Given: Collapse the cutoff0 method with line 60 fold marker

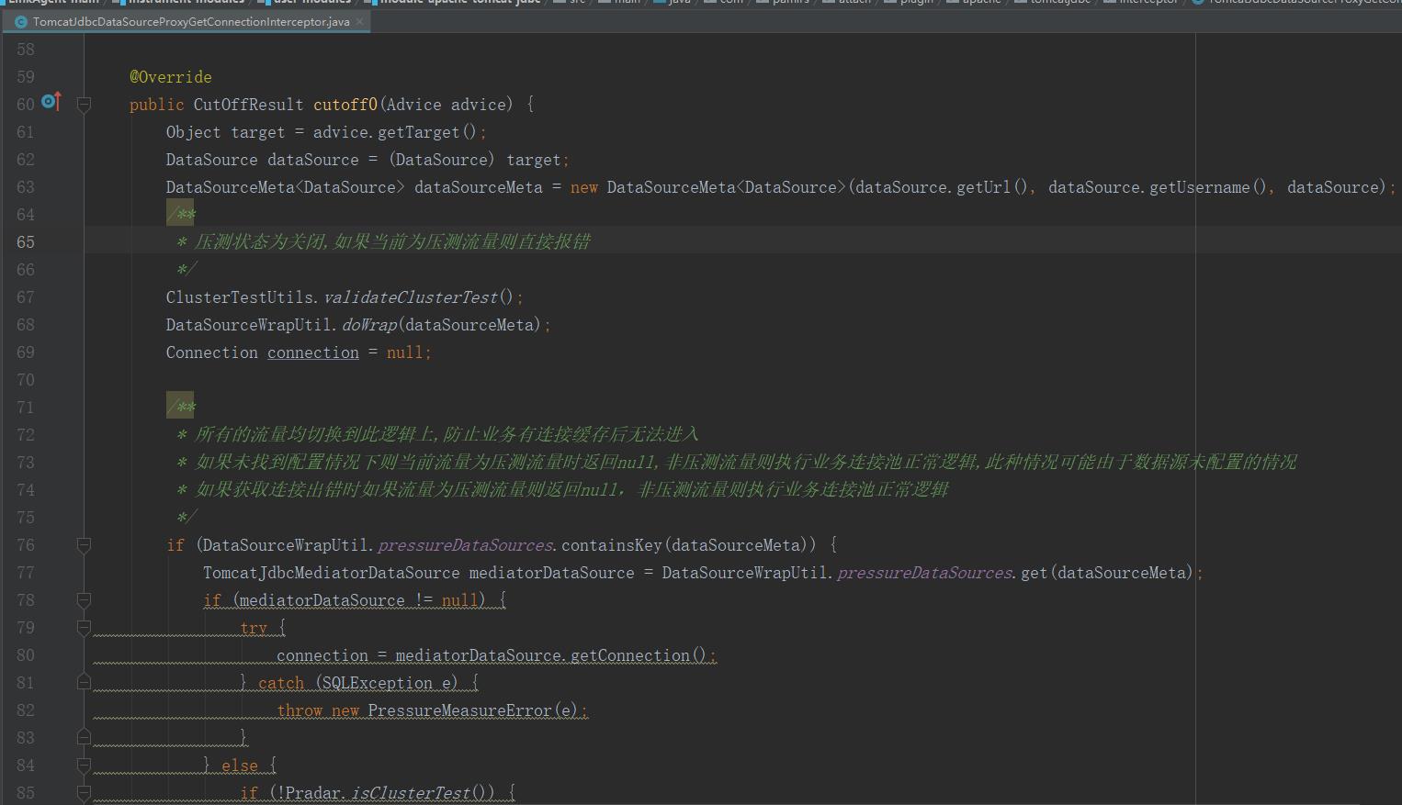Looking at the screenshot, I should click(84, 105).
